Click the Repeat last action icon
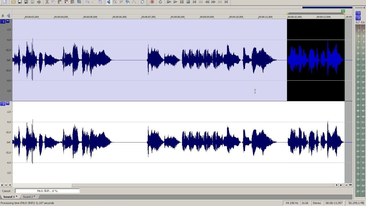Viewport: 366px width, 206px height. click(x=100, y=2)
